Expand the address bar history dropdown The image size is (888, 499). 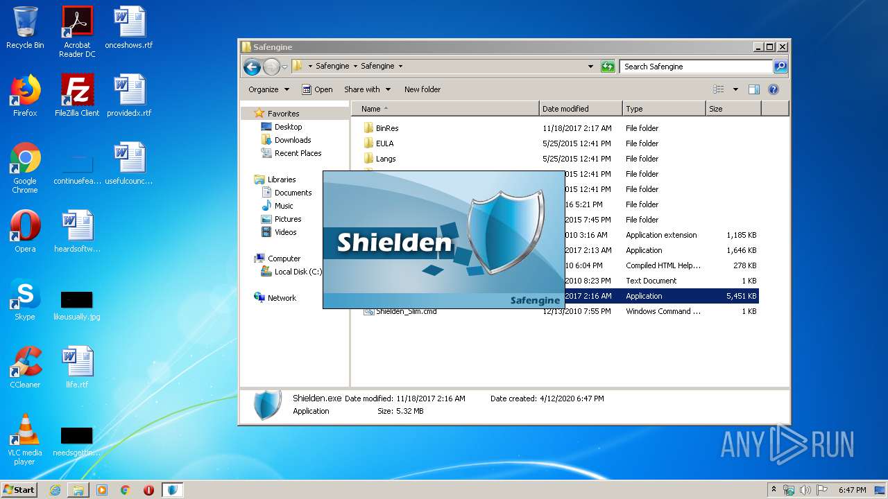pyautogui.click(x=590, y=67)
